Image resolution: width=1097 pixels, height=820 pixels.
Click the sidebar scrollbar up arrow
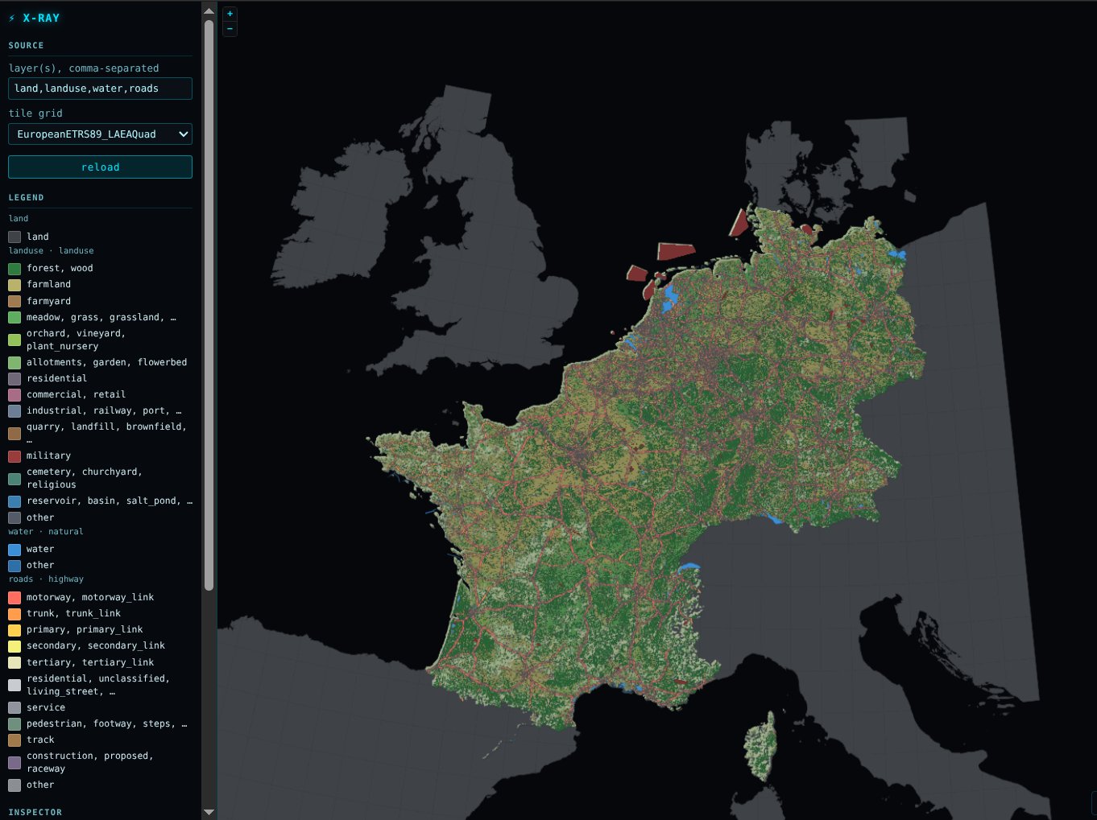(209, 11)
